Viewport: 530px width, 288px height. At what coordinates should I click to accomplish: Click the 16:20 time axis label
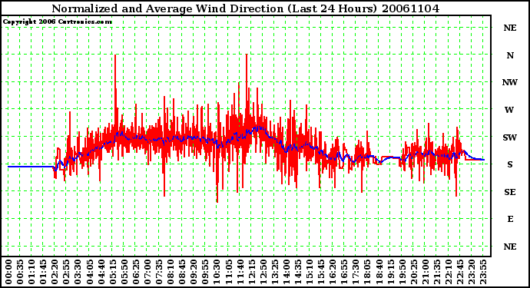point(333,272)
